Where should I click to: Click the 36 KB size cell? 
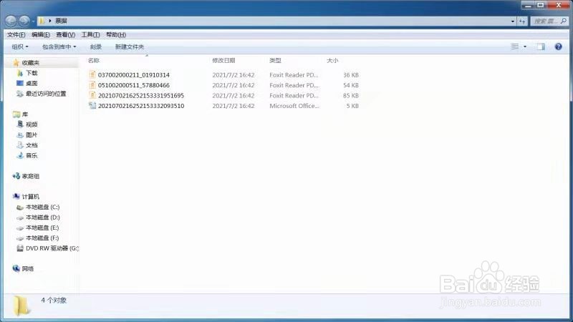click(x=351, y=75)
